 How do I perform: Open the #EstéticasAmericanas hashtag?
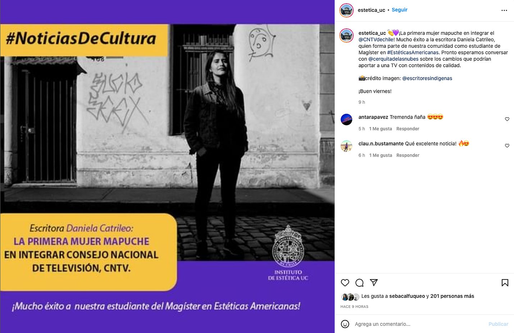click(x=413, y=52)
